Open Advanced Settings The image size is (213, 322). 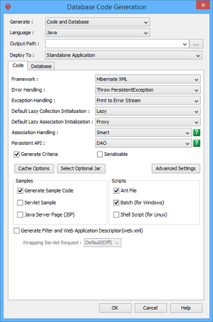(x=176, y=168)
